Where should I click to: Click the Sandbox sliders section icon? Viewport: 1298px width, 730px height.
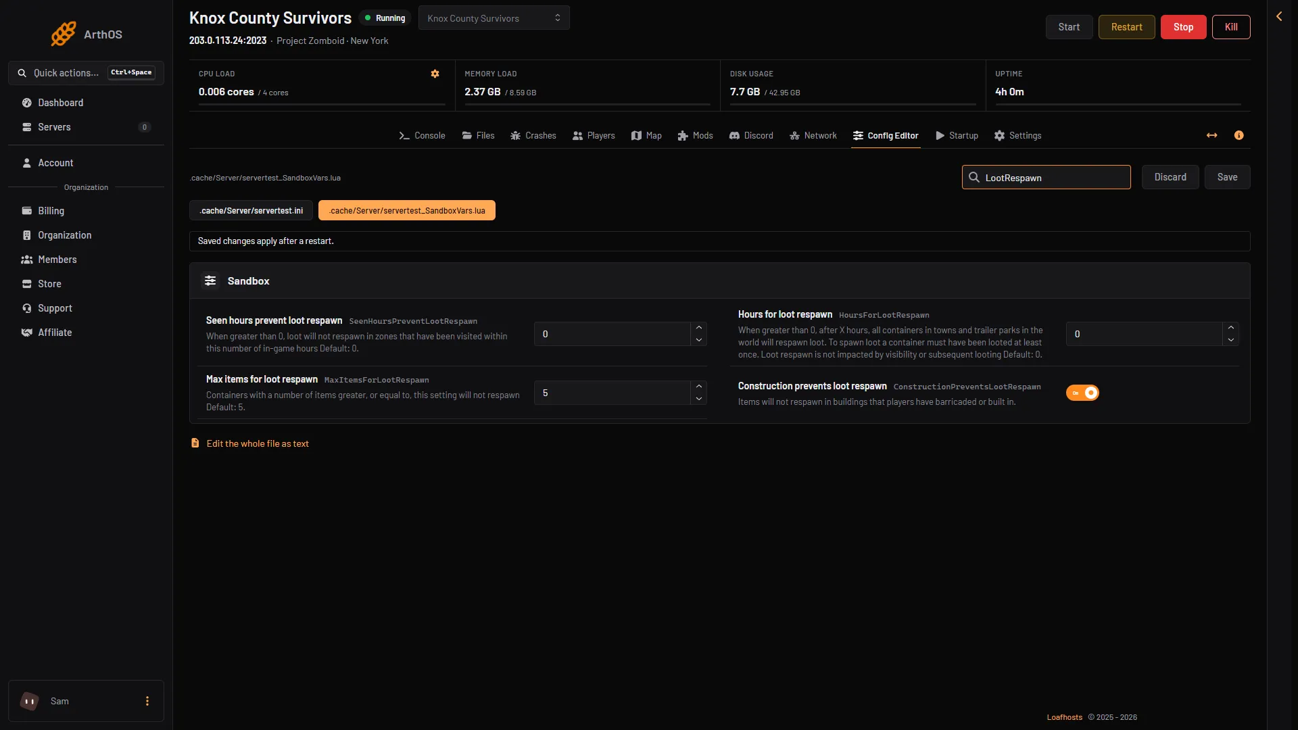pyautogui.click(x=210, y=281)
